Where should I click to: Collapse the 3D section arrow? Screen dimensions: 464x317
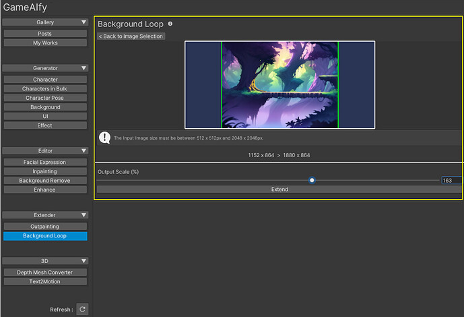click(84, 261)
